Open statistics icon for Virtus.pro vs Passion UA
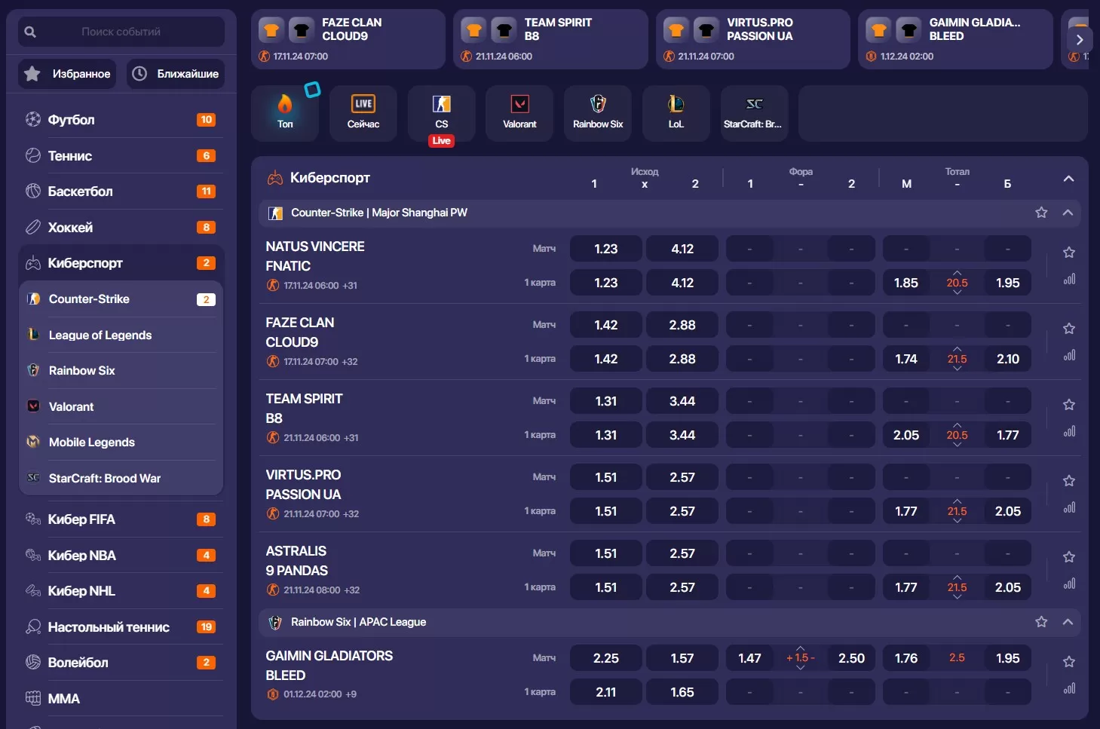This screenshot has height=729, width=1100. click(x=1068, y=508)
